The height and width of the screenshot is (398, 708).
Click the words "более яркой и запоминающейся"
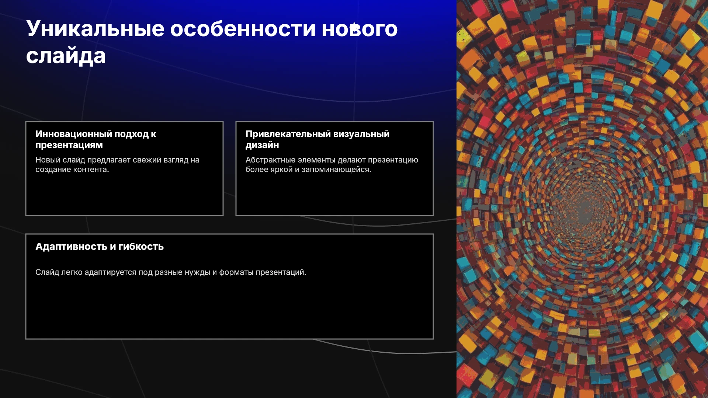coord(308,170)
